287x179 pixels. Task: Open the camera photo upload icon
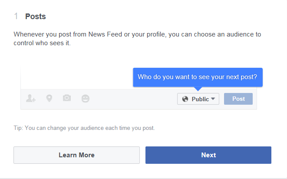click(67, 98)
